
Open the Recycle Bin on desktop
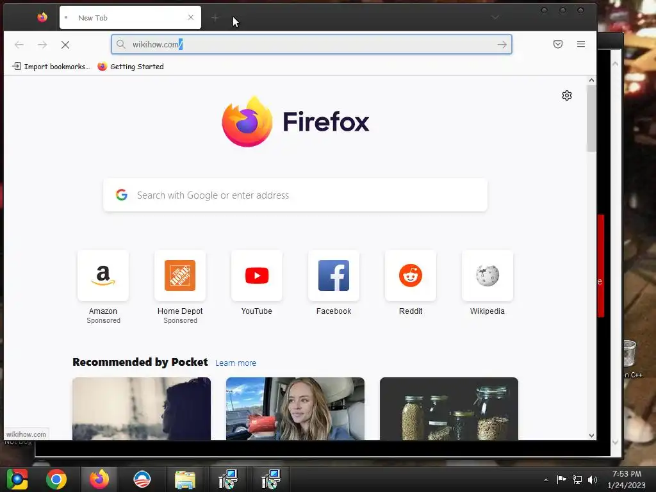(630, 354)
